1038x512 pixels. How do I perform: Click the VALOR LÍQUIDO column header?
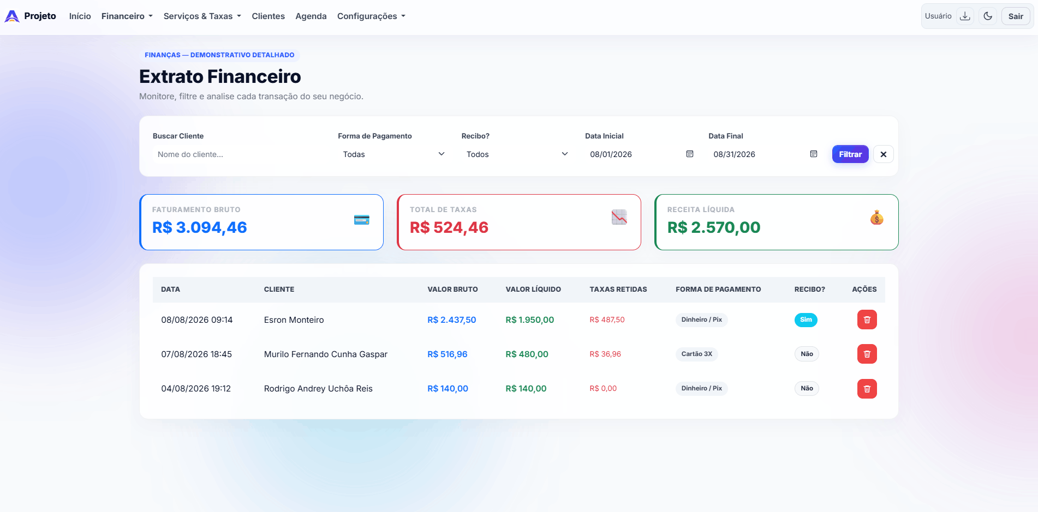tap(533, 290)
